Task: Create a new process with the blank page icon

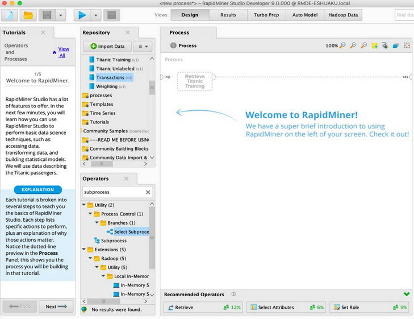Action: click(x=10, y=15)
